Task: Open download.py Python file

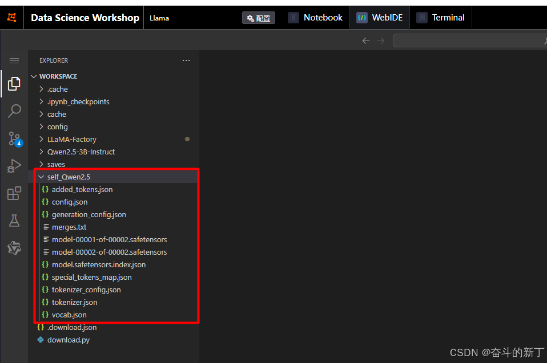Action: point(114,340)
